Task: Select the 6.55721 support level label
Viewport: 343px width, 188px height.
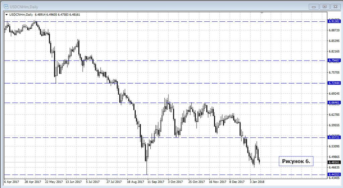Action: pos(334,137)
